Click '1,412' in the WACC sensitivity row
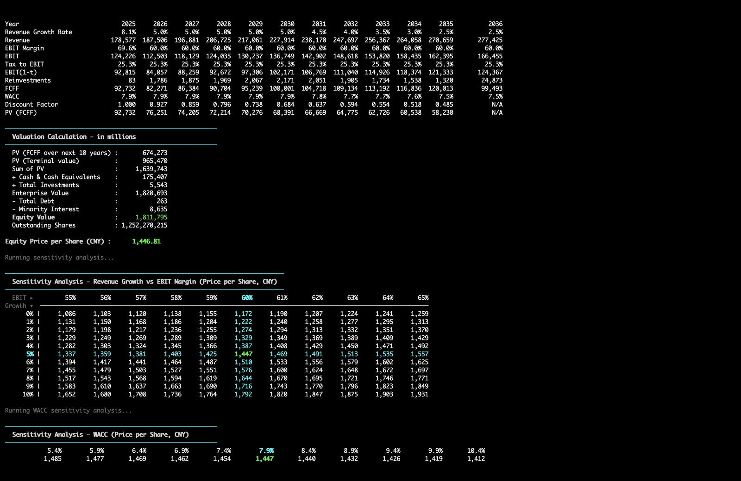The image size is (741, 481). coord(476,459)
